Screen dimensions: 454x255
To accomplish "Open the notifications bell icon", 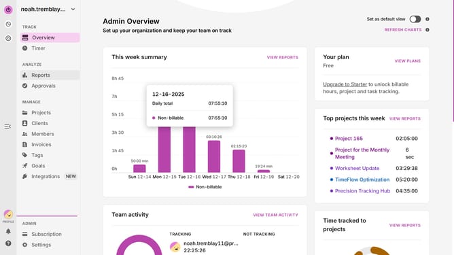I will coord(8,231).
